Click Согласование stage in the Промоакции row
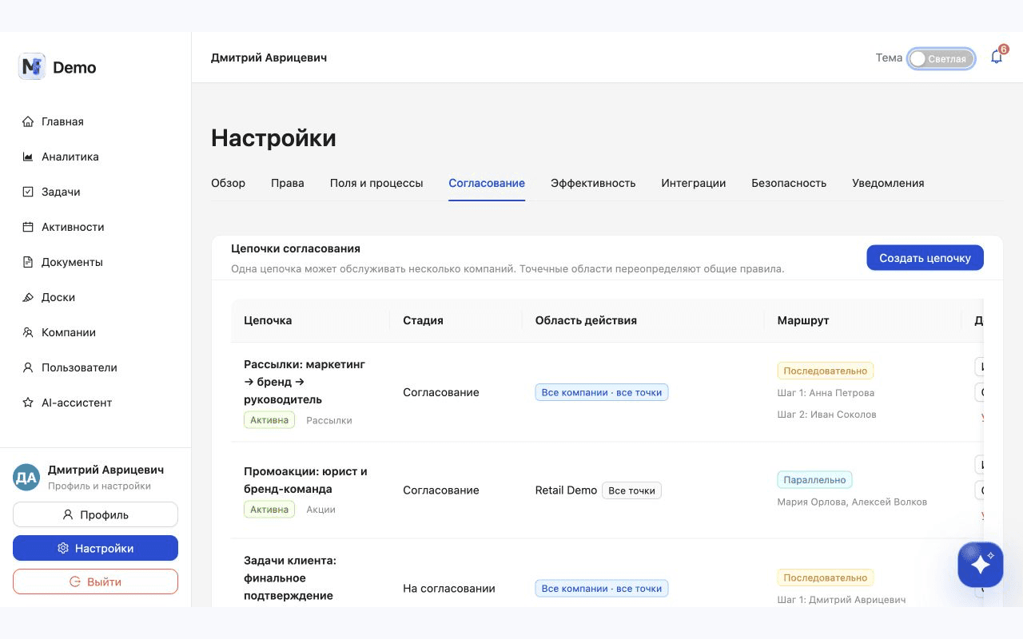Image resolution: width=1023 pixels, height=639 pixels. [x=441, y=490]
